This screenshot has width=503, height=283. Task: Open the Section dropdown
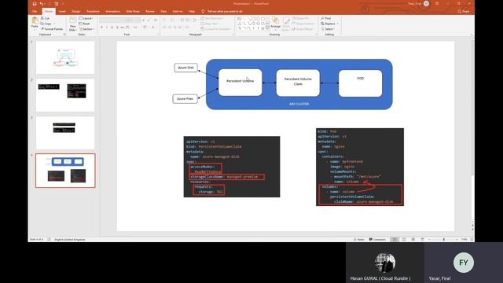(x=86, y=29)
